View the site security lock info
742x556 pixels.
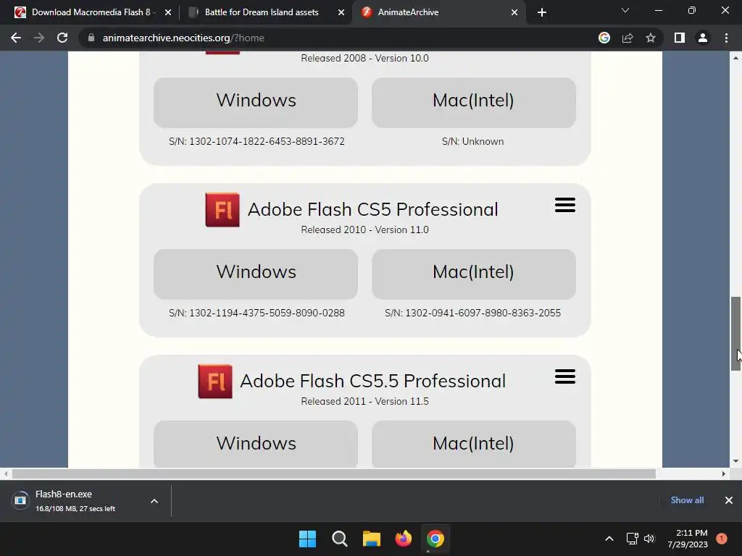point(91,38)
